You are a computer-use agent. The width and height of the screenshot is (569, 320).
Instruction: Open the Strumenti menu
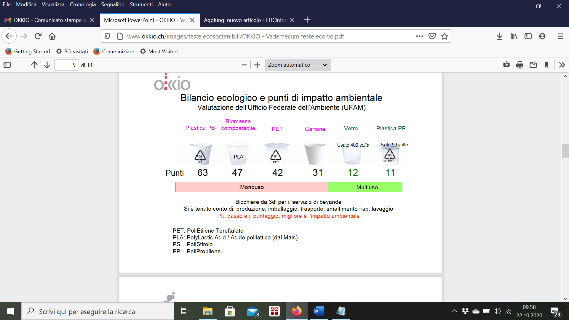point(141,4)
